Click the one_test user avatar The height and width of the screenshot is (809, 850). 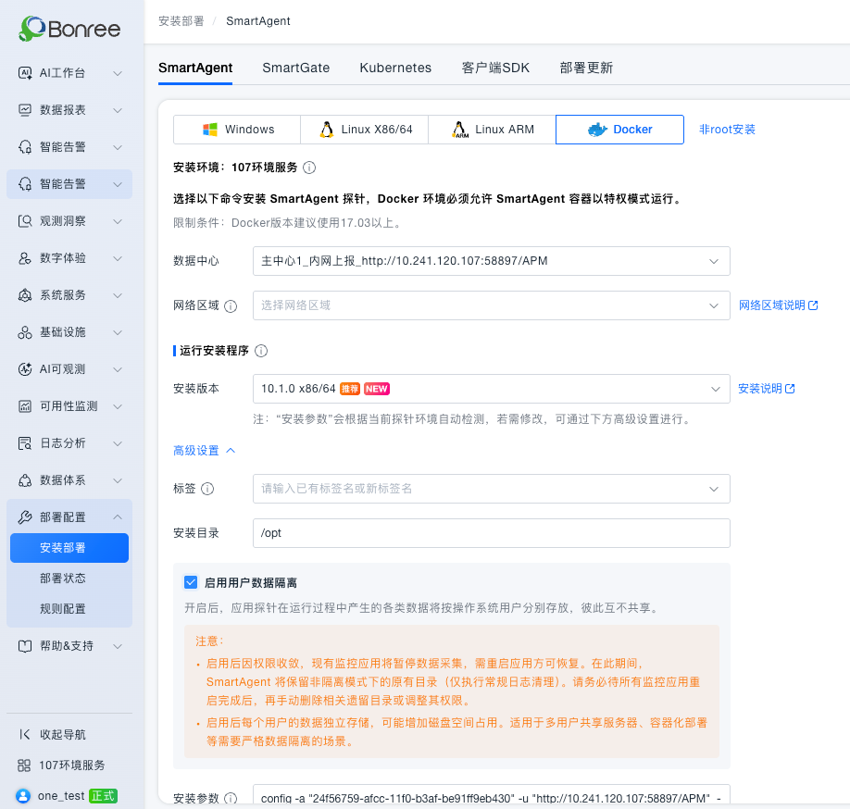click(x=23, y=795)
